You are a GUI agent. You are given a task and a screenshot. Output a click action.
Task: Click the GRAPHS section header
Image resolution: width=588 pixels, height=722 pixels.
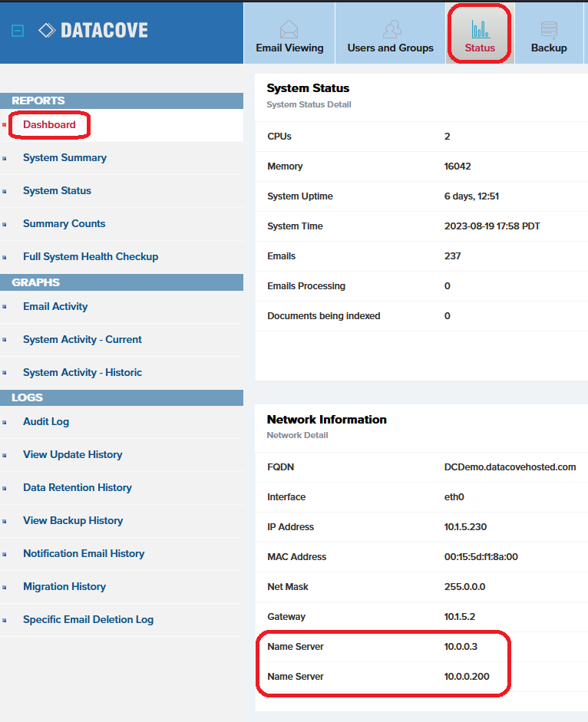pos(121,282)
